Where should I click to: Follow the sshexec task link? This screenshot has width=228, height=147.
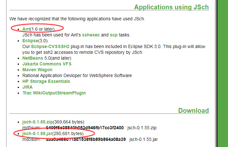coord(91,35)
